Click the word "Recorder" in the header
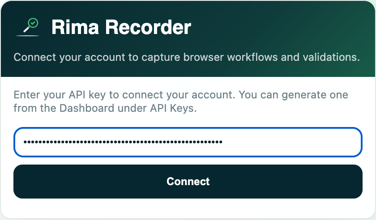 148,27
